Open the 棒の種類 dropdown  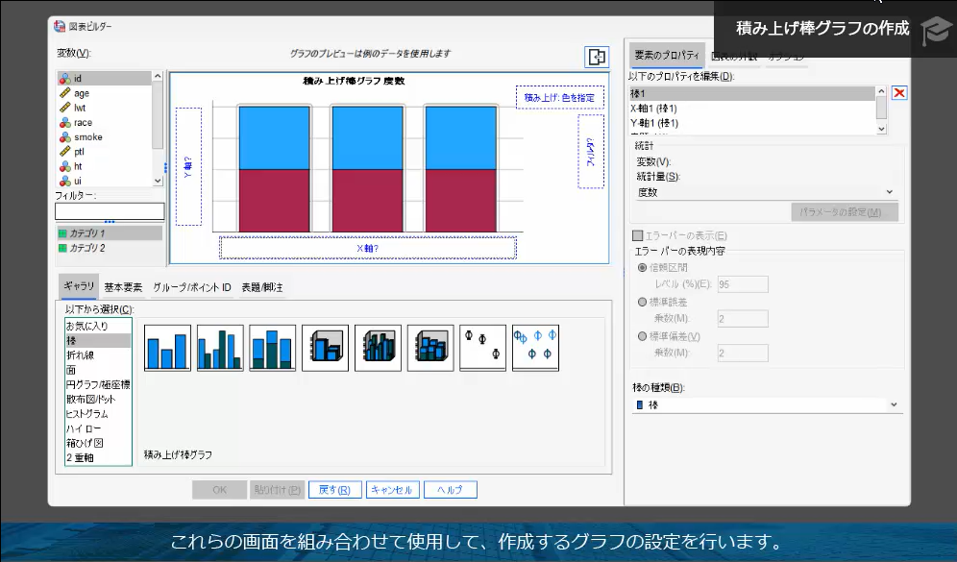895,404
